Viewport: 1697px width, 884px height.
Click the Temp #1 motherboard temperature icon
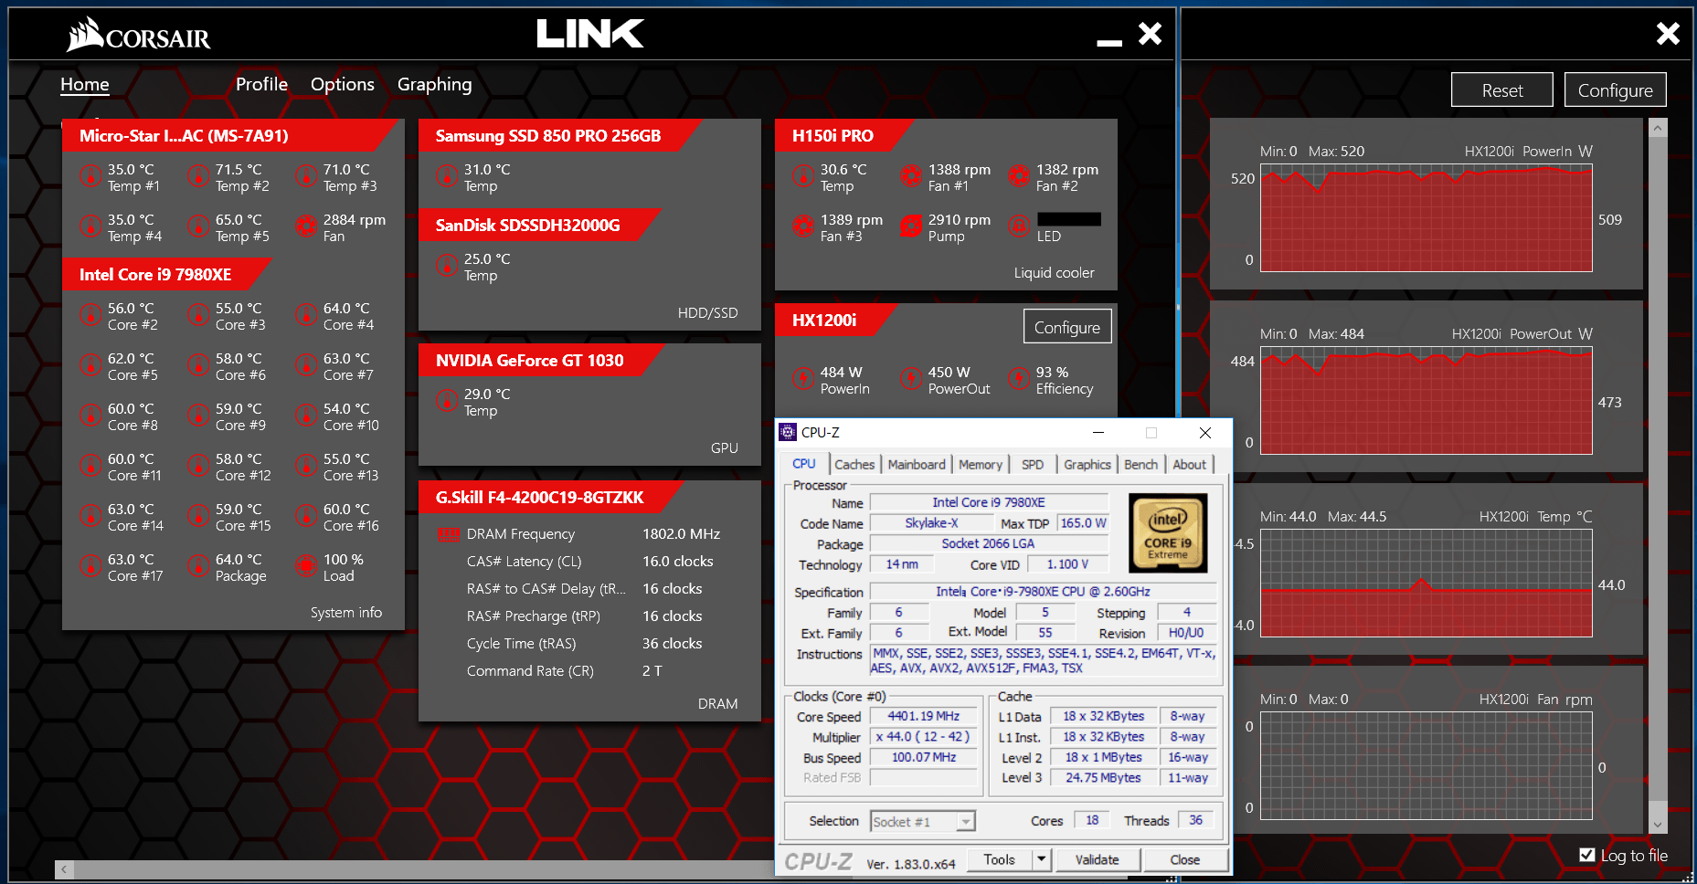pos(90,175)
